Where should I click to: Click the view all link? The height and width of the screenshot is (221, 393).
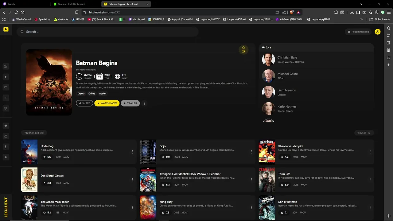coord(364,133)
